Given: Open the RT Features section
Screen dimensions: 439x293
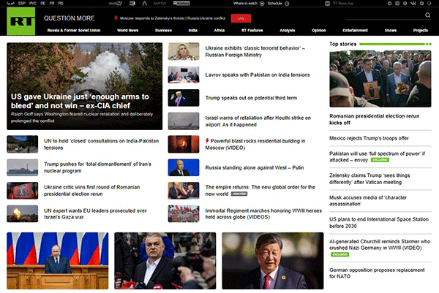Looking at the screenshot, I should pyautogui.click(x=252, y=30).
